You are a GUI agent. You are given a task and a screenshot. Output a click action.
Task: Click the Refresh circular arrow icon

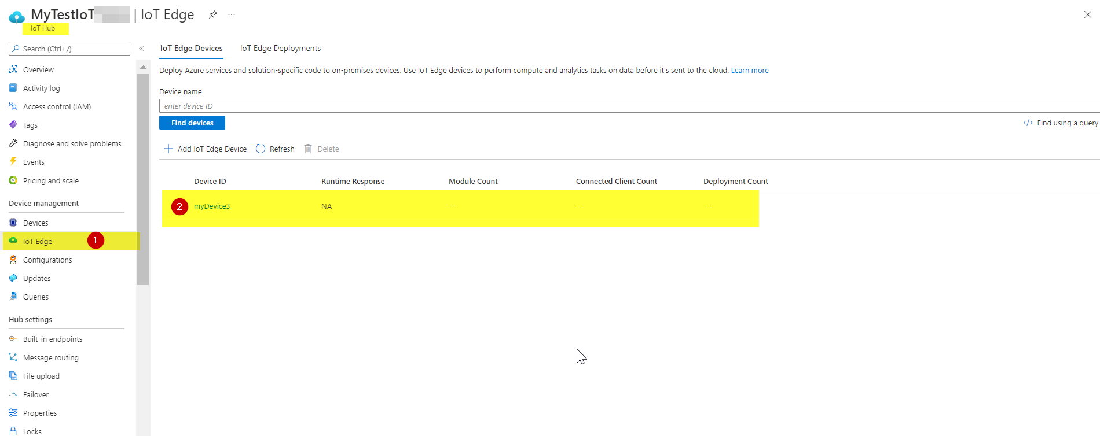261,149
